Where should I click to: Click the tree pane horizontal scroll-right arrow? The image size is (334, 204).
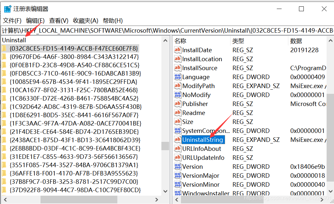click(x=157, y=200)
